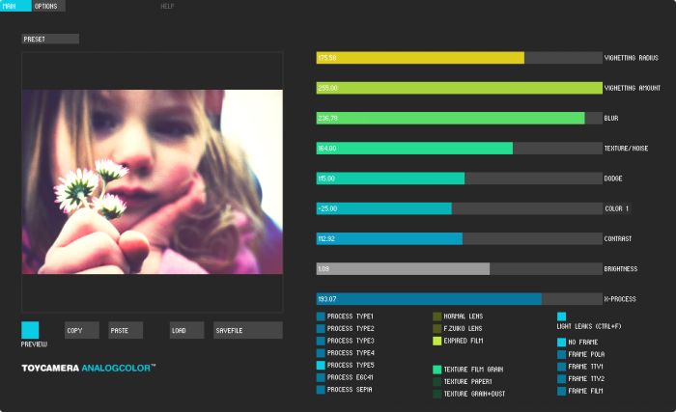This screenshot has width=676, height=412.
Task: Select F.Zuiko Lens option
Action: 437,328
